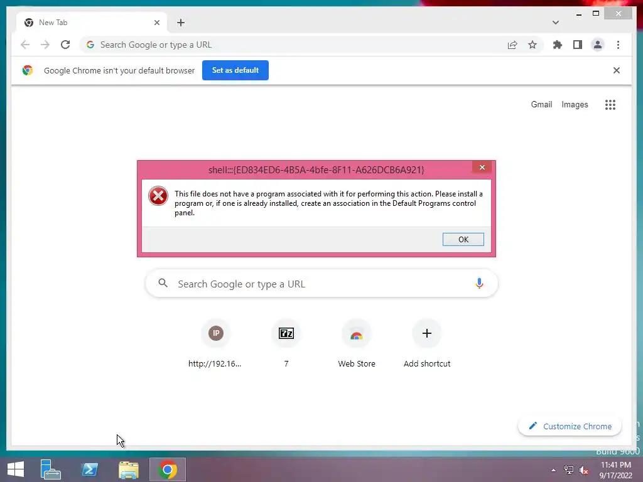
Task: Go back using the browser back arrow
Action: 25,45
